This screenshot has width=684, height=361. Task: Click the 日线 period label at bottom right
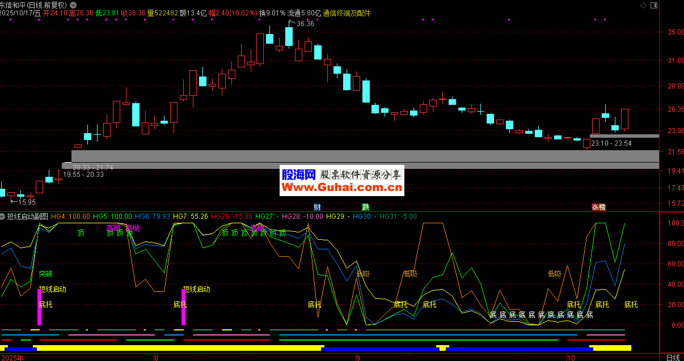(672, 357)
